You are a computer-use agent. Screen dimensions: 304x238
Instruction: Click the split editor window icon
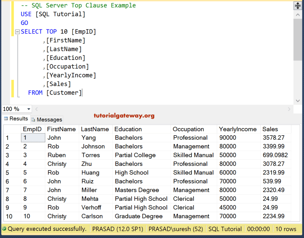297,6
